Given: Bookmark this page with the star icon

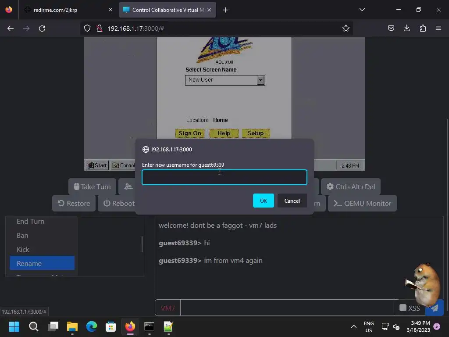Looking at the screenshot, I should point(346,28).
